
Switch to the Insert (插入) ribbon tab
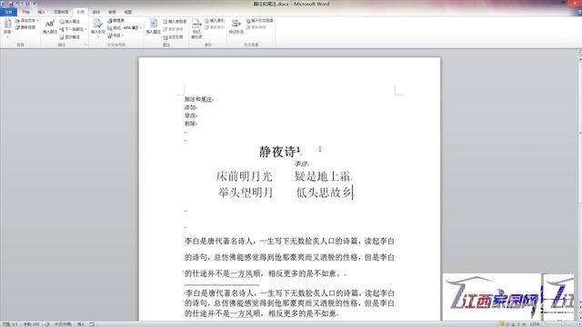41,12
